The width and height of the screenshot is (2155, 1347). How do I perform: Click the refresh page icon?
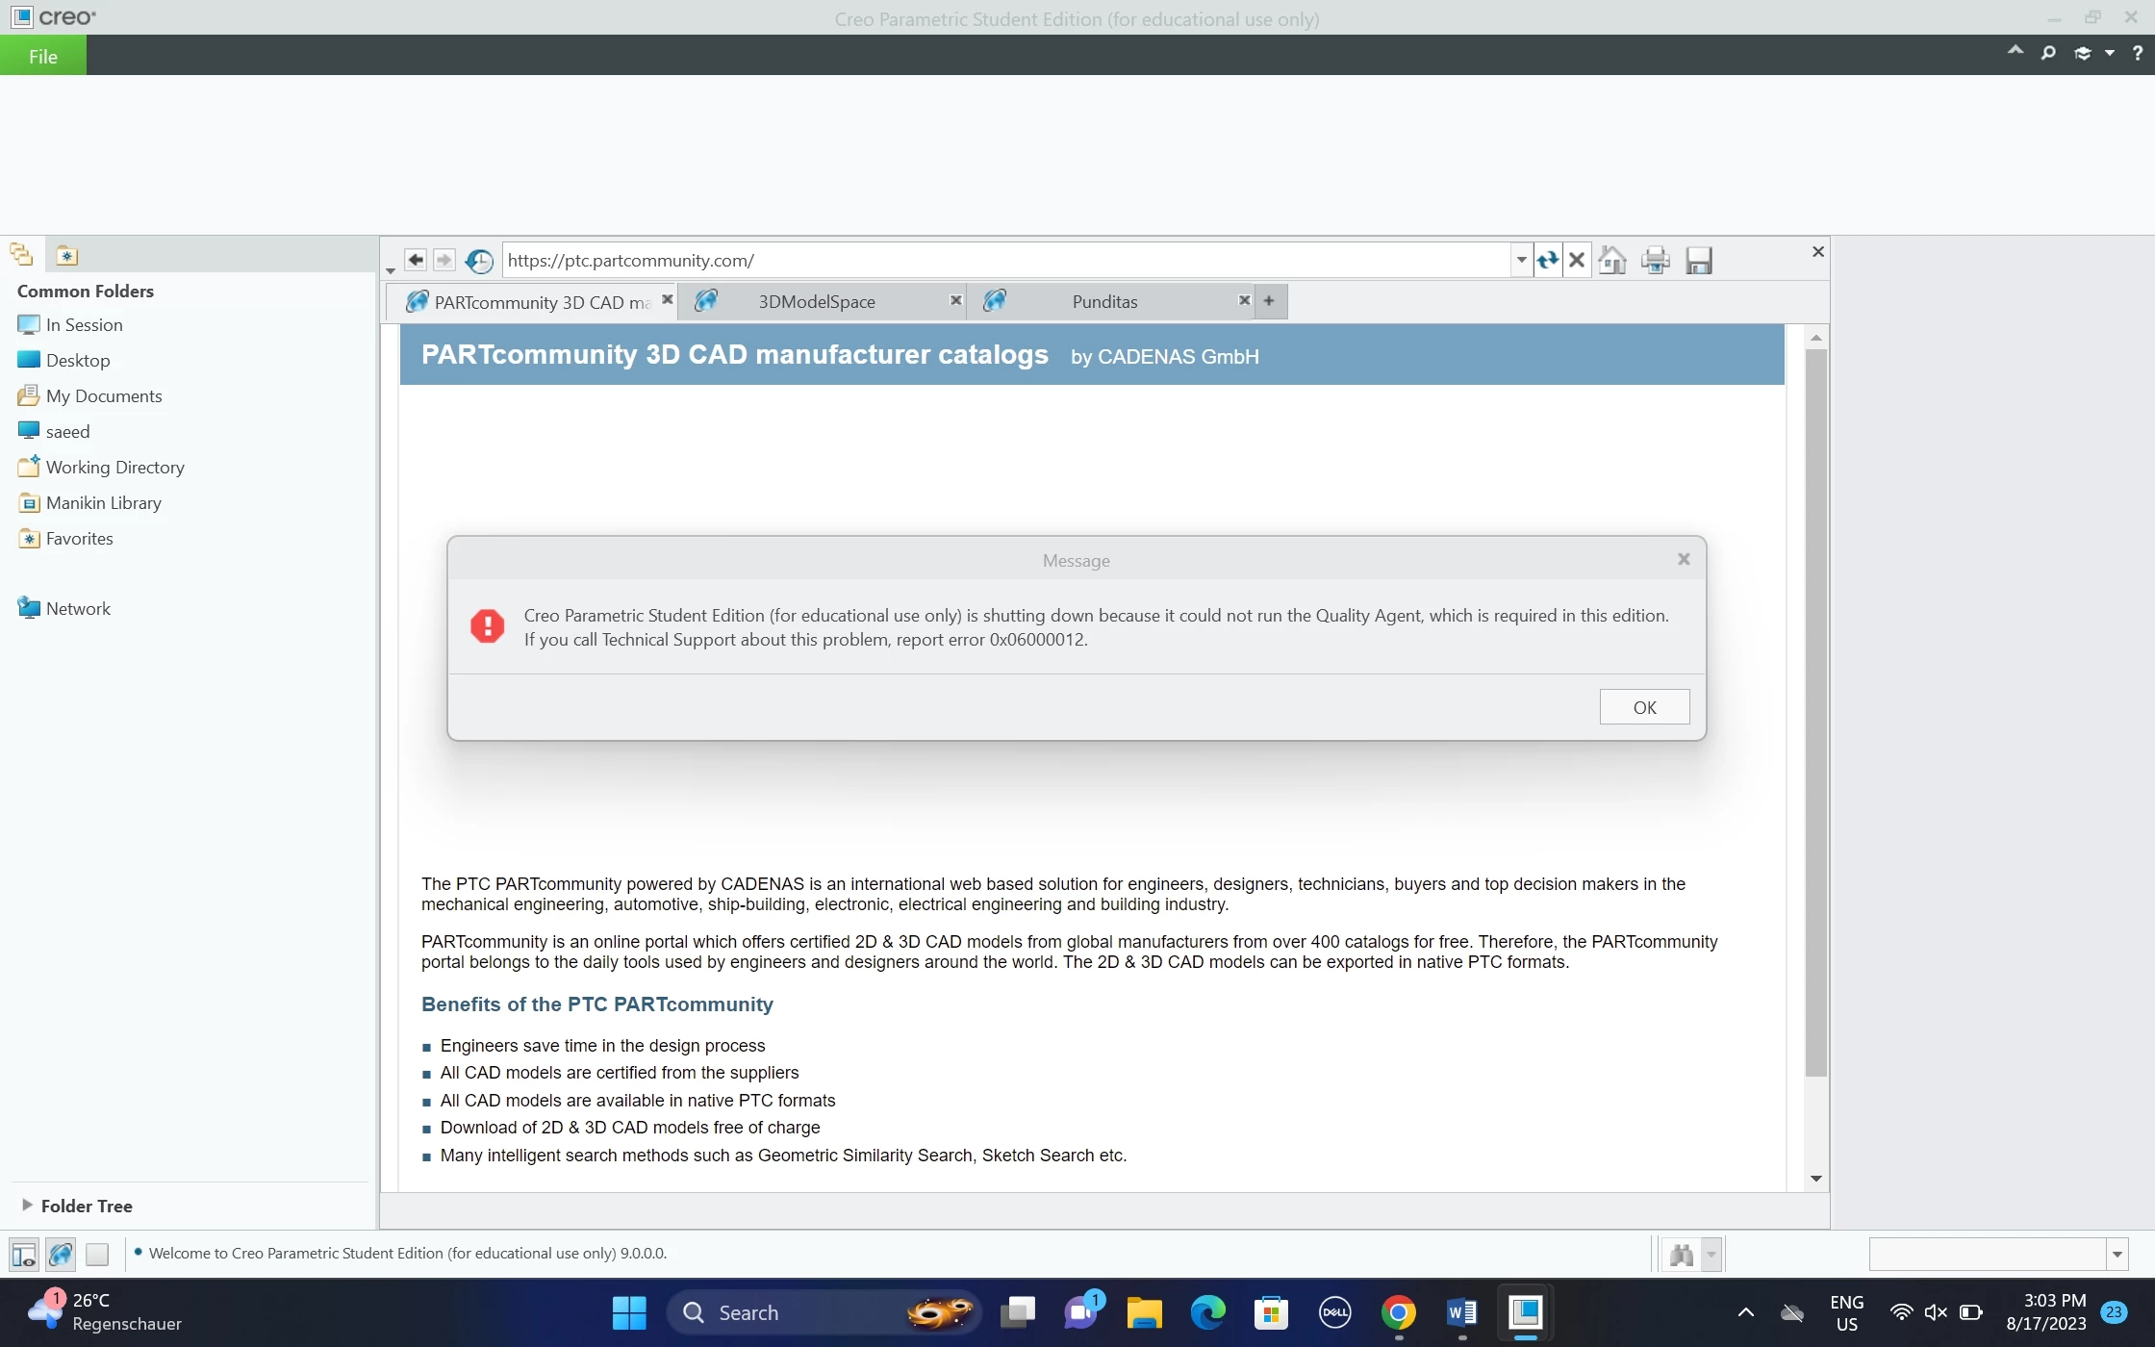[x=1547, y=260]
